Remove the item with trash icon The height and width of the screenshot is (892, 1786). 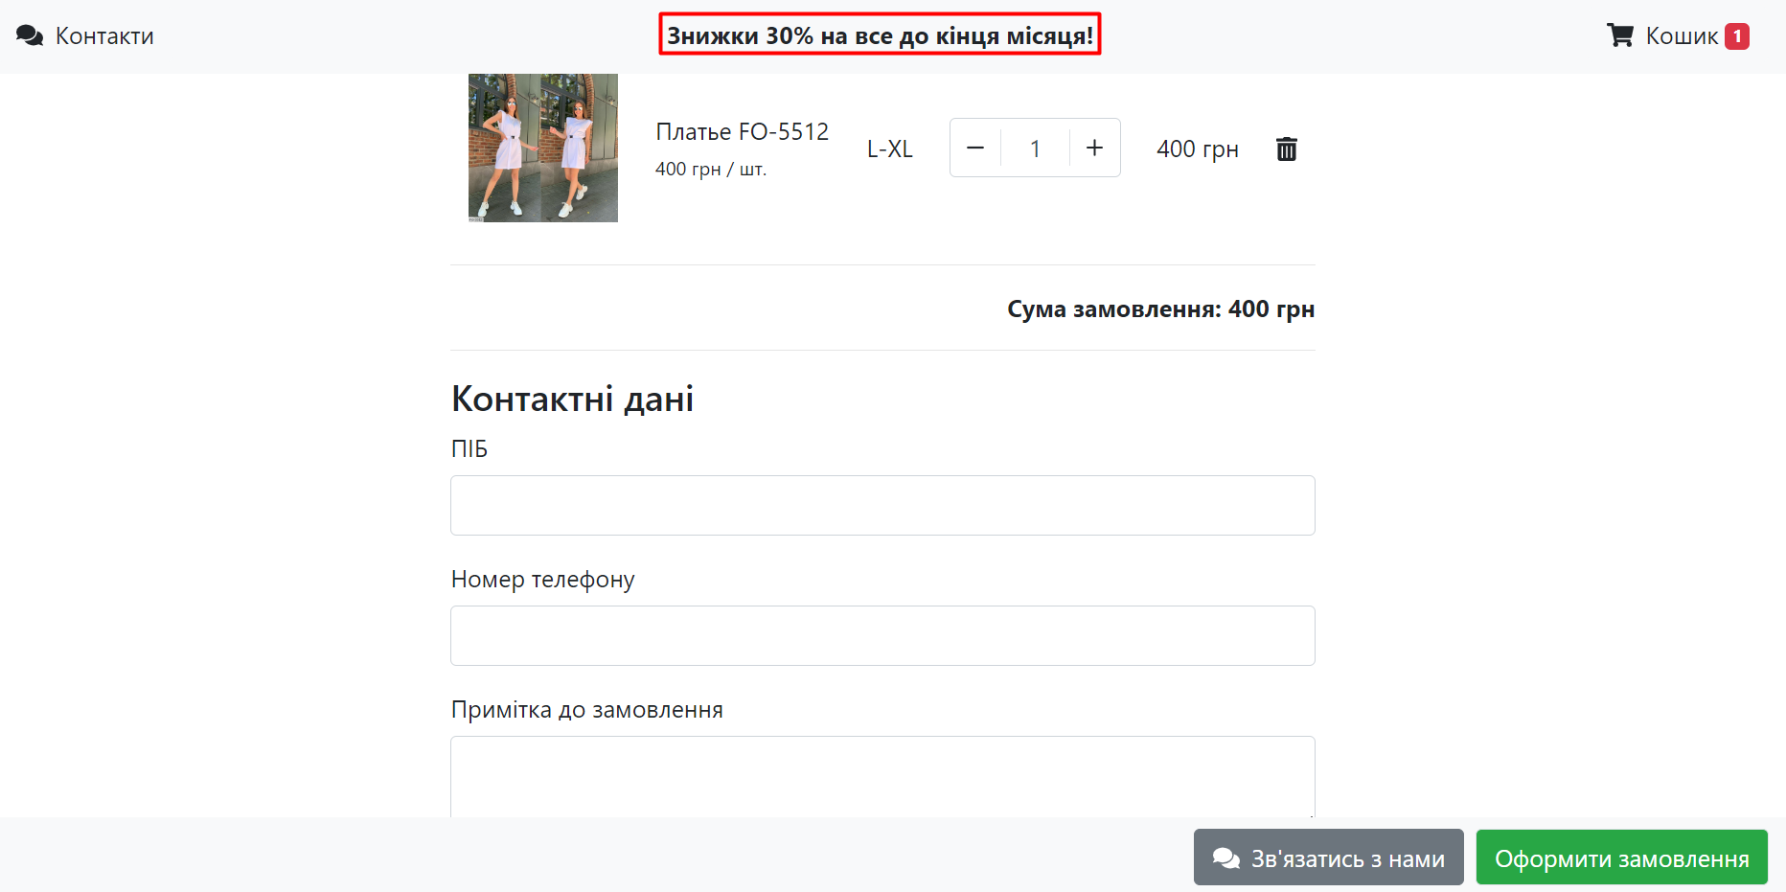pyautogui.click(x=1287, y=149)
